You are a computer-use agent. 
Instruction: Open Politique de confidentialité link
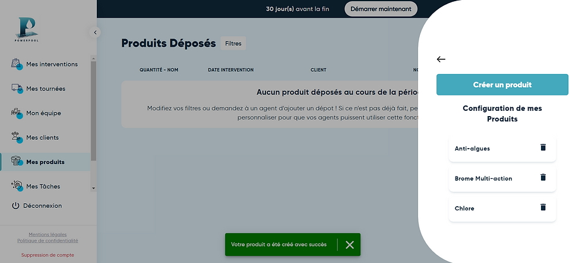[x=48, y=240]
